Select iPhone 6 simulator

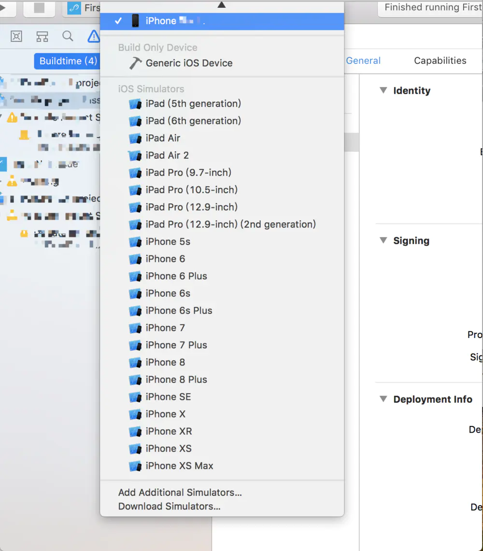222,259
